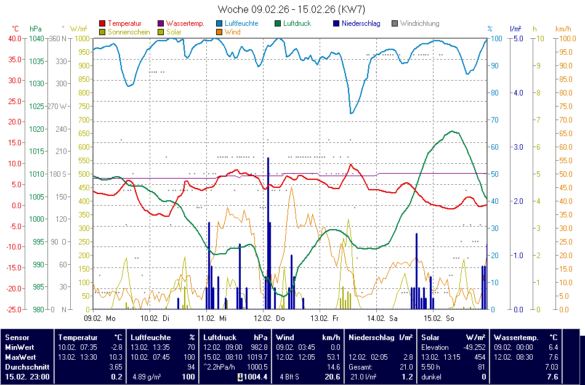This screenshot has width=585, height=385.
Task: Click the MinWert row label
Action: pyautogui.click(x=21, y=347)
